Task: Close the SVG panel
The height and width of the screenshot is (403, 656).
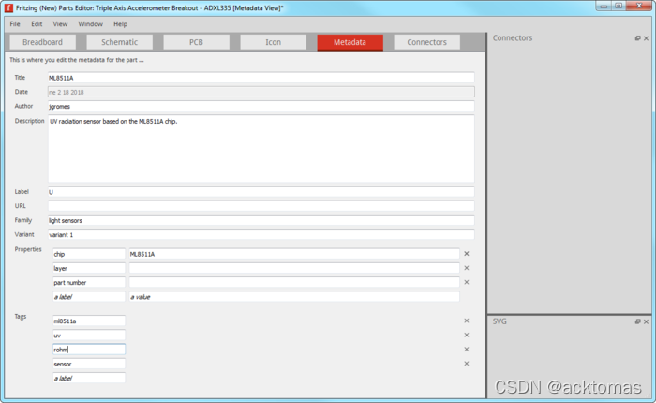Action: (x=646, y=321)
